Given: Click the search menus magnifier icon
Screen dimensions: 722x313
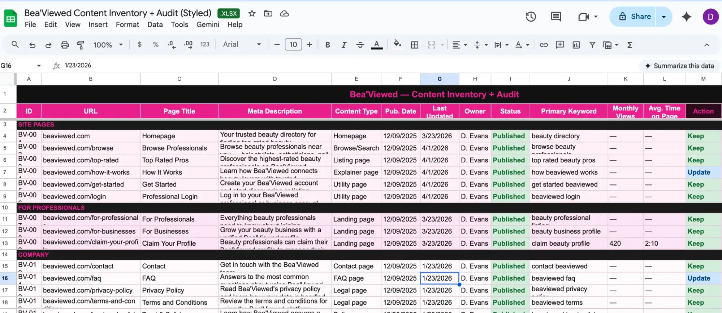Looking at the screenshot, I should (15, 45).
